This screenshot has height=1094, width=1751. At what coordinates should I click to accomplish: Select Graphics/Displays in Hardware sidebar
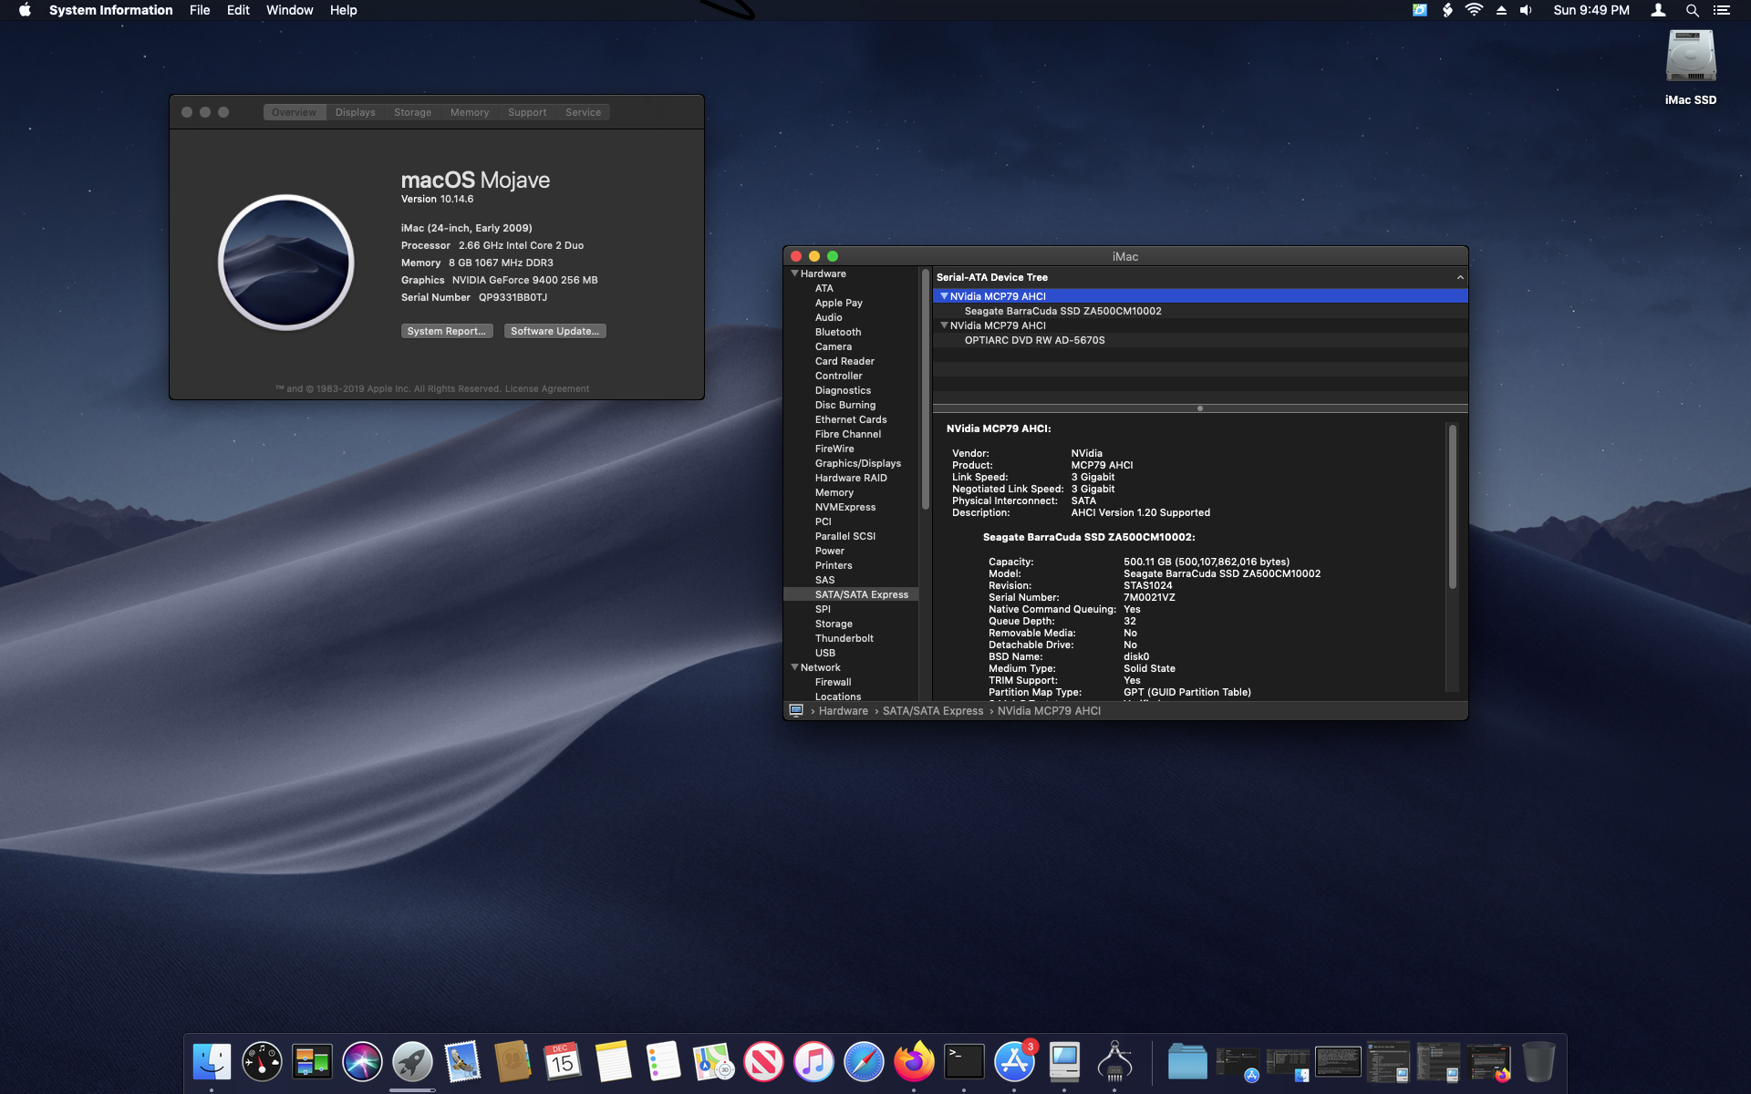[857, 463]
